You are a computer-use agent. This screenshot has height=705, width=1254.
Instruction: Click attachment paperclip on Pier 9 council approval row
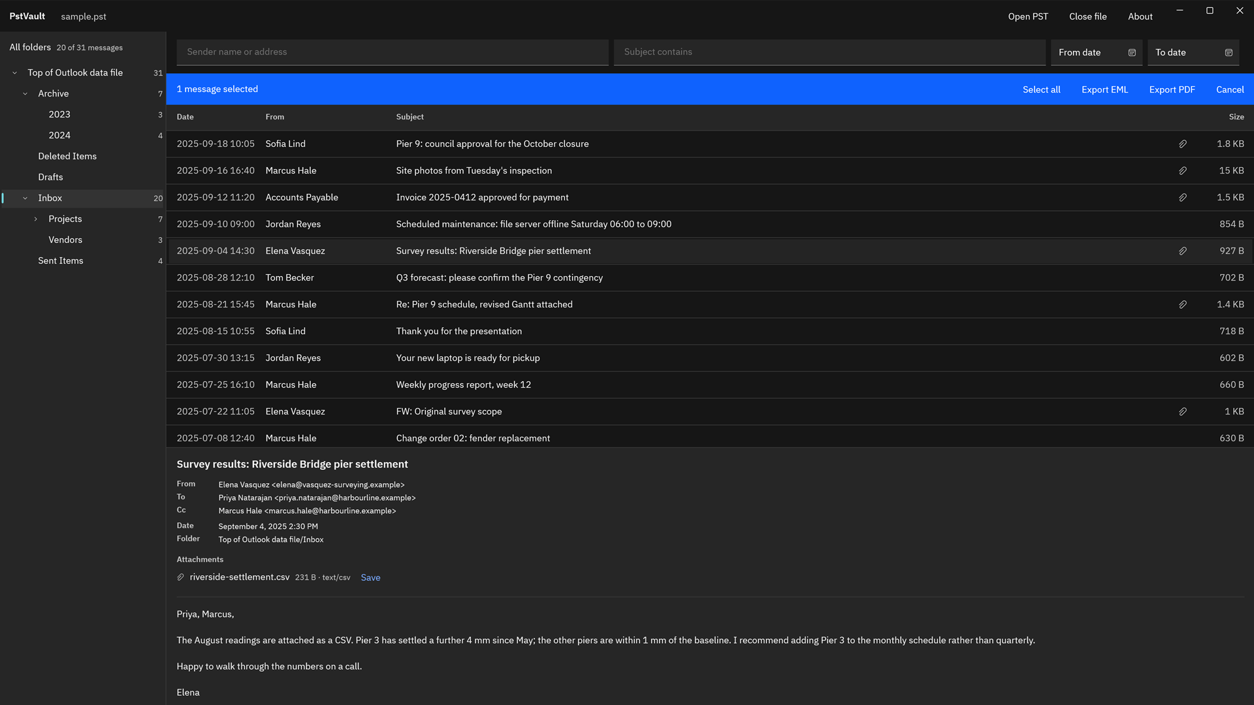pos(1183,144)
